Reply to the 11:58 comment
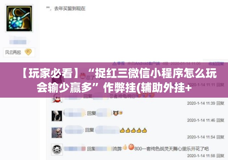 tap(220, 156)
